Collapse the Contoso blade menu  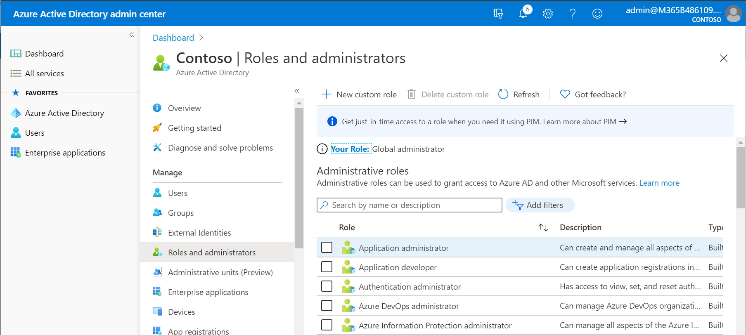tap(297, 91)
